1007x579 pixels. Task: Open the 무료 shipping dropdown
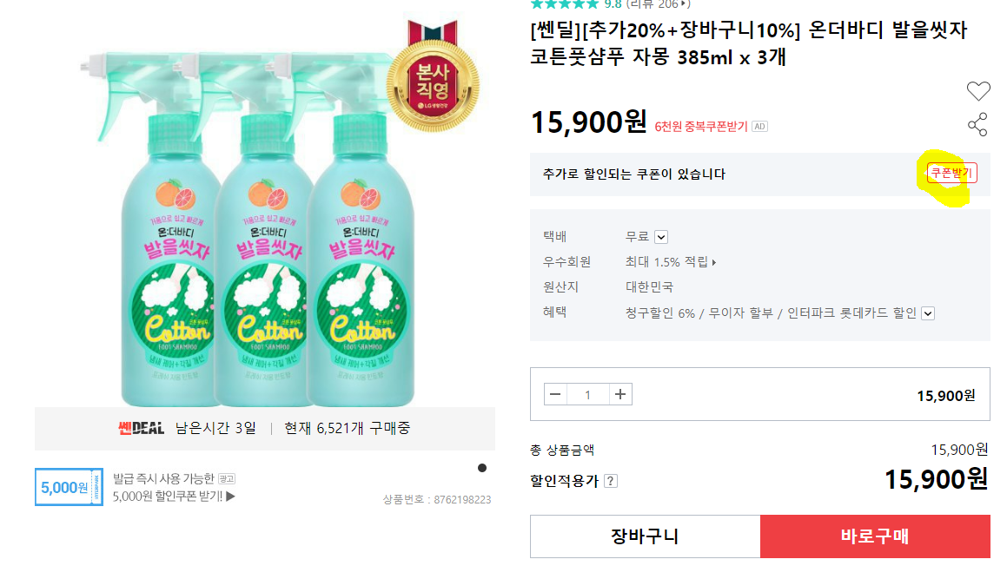pos(661,235)
